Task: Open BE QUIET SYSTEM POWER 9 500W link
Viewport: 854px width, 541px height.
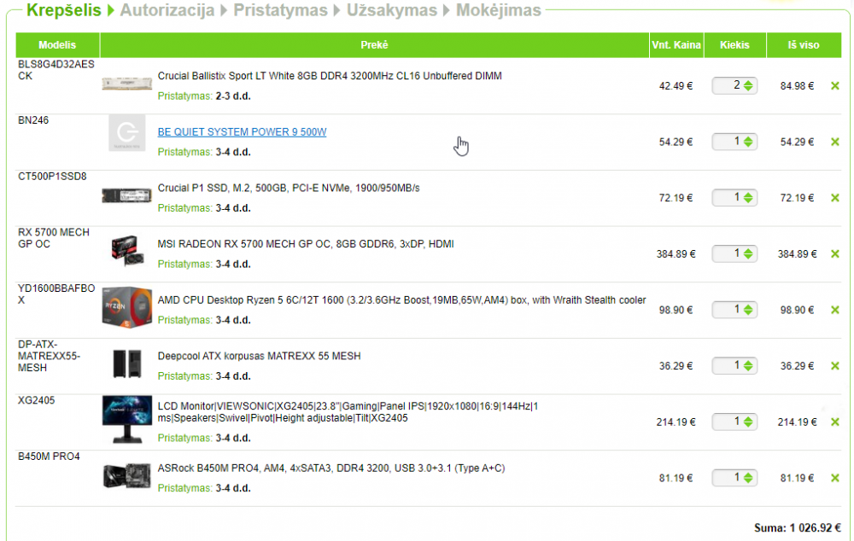Action: pyautogui.click(x=242, y=132)
